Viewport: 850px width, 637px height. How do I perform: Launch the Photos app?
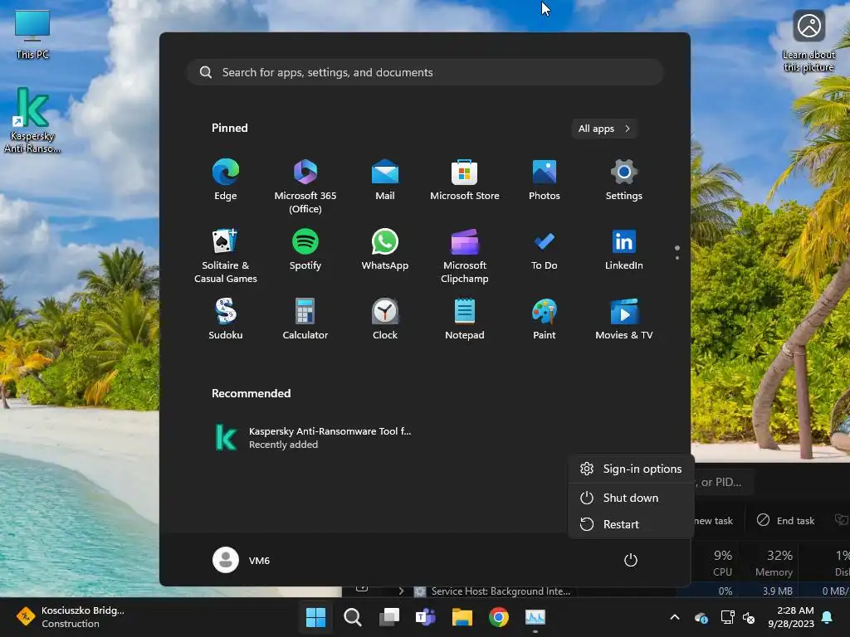(x=545, y=180)
